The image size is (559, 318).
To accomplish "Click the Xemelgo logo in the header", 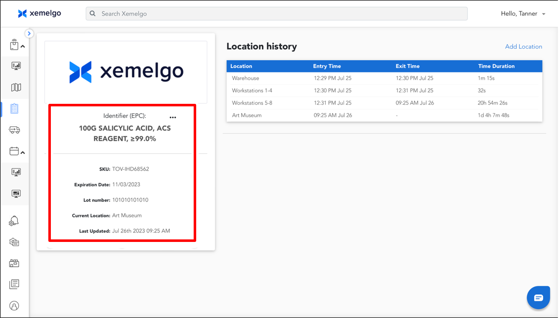I will [40, 13].
